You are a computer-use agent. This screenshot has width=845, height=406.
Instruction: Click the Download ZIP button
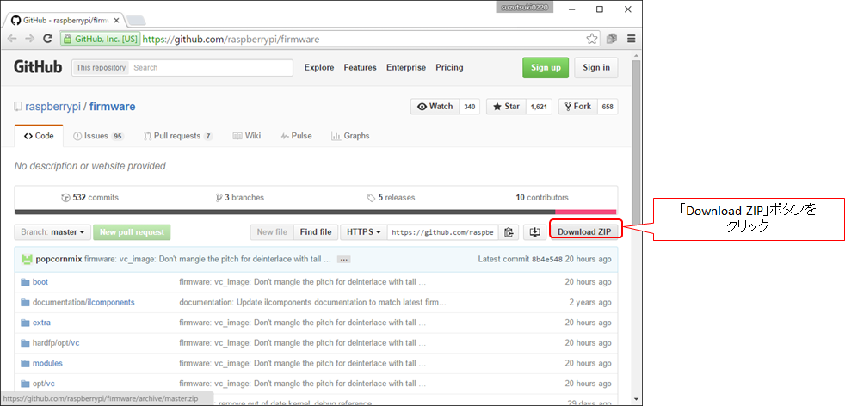[x=584, y=232]
